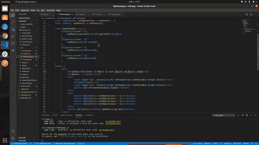Open package.json in explorer tree
259x145 pixels.
[x=26, y=95]
